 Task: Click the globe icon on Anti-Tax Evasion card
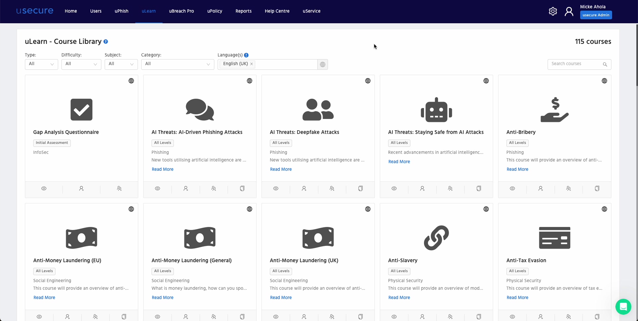point(604,209)
